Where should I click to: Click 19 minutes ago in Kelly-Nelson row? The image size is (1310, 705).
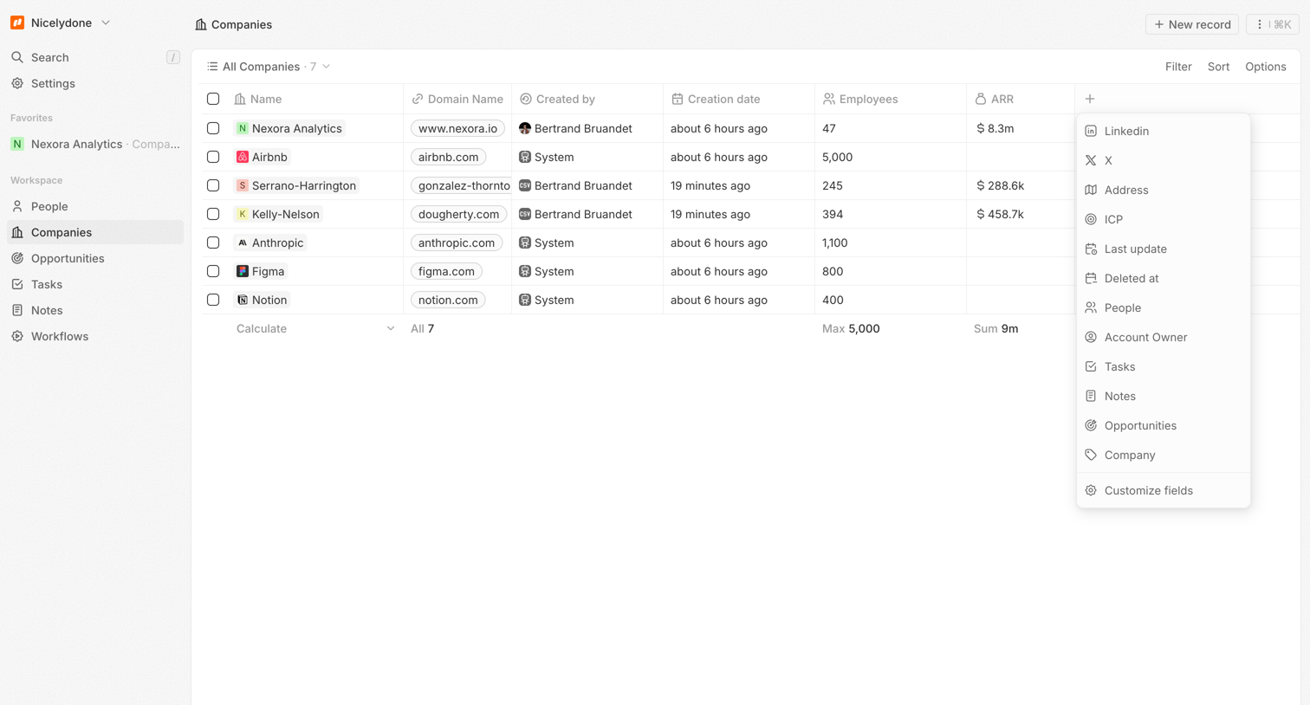pyautogui.click(x=710, y=214)
